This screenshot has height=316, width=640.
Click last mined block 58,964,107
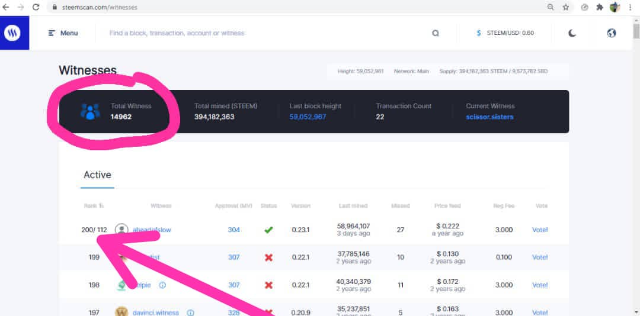pyautogui.click(x=353, y=226)
